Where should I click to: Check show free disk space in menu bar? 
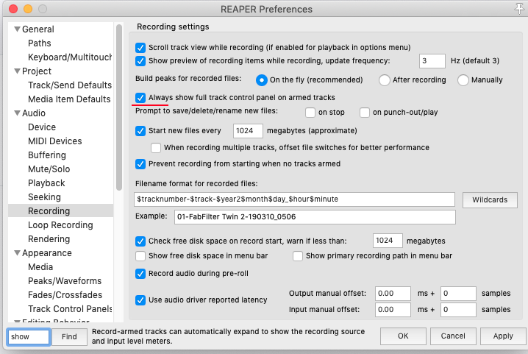(141, 256)
